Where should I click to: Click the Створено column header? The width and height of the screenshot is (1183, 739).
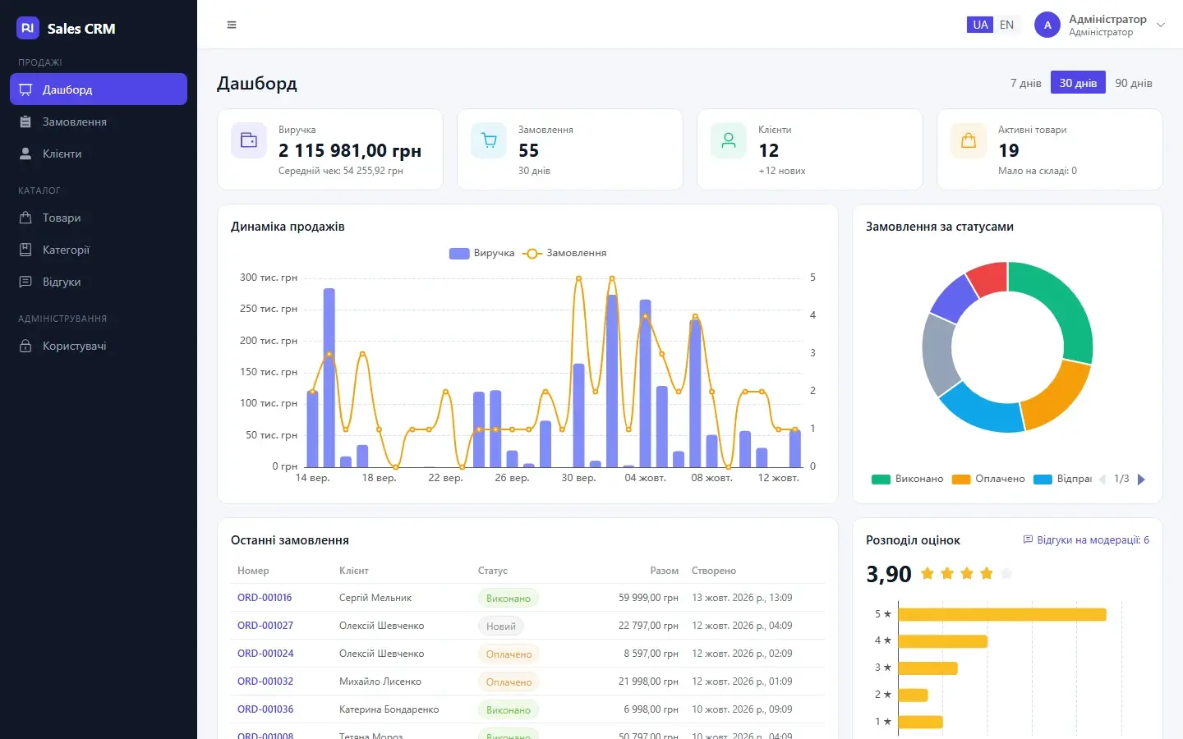pyautogui.click(x=714, y=571)
